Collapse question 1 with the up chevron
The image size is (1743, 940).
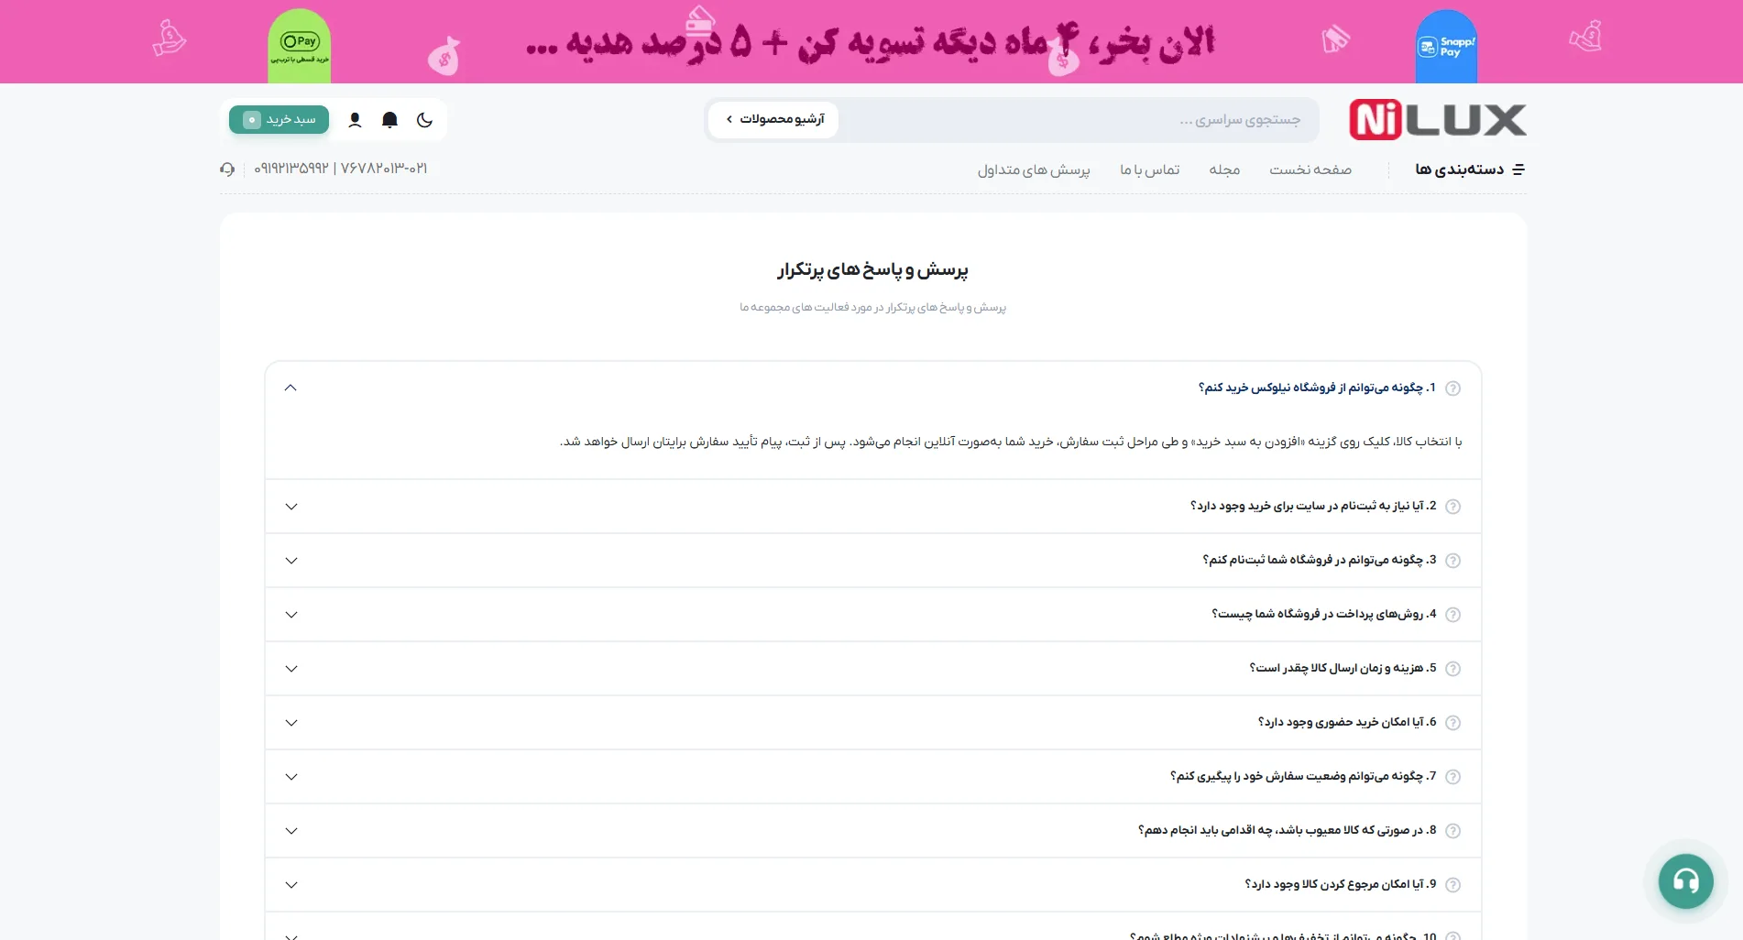[290, 388]
